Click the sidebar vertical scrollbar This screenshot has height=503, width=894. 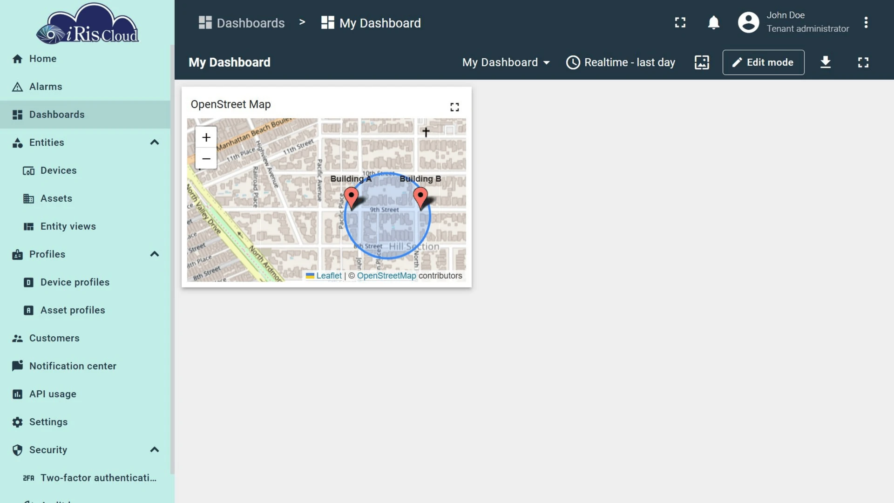pyautogui.click(x=172, y=258)
